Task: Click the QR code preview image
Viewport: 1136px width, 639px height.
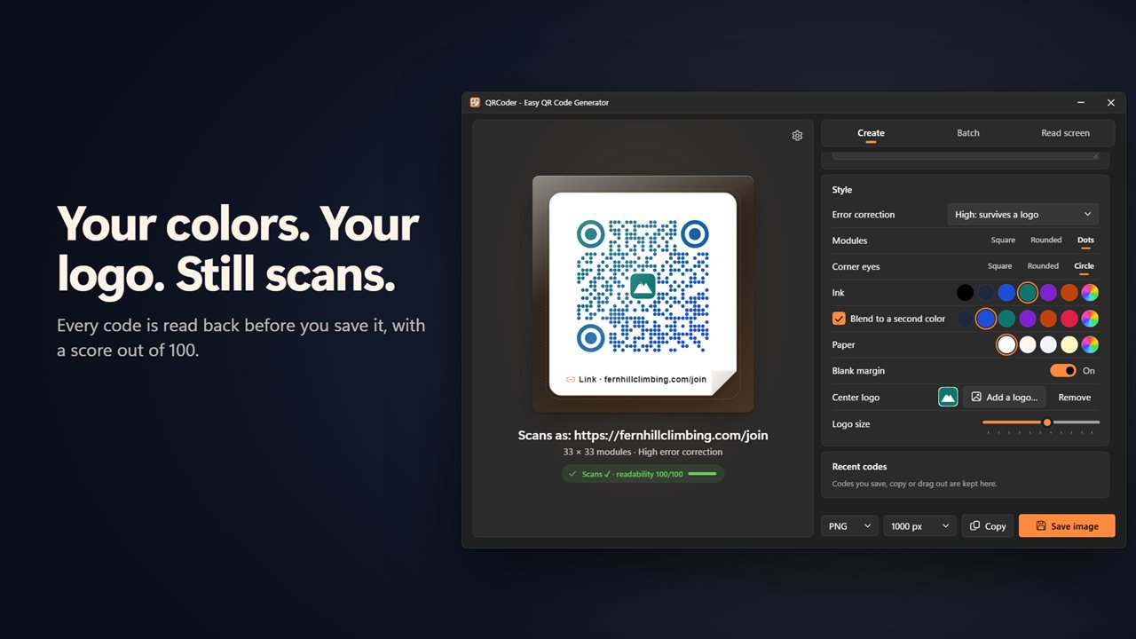Action: tap(643, 285)
